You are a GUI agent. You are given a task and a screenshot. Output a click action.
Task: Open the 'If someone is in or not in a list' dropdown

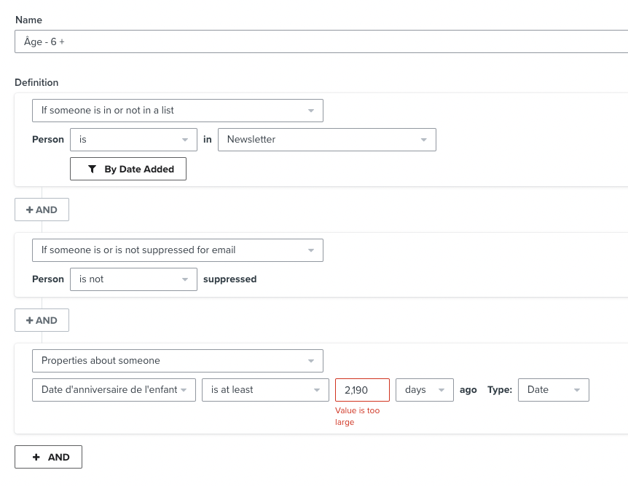tap(178, 111)
